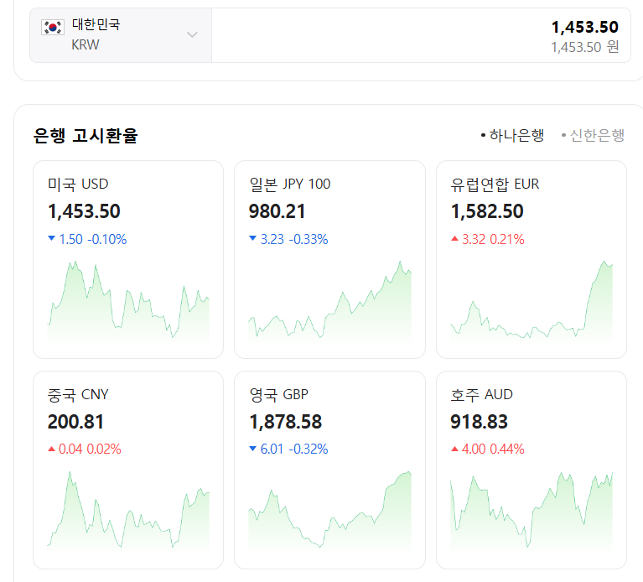
Task: Click the AUD trend chart
Action: pos(532,511)
